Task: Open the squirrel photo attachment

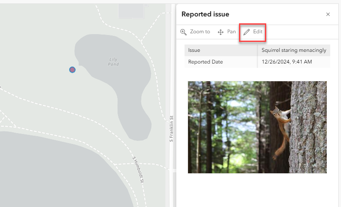Action: coord(257,127)
